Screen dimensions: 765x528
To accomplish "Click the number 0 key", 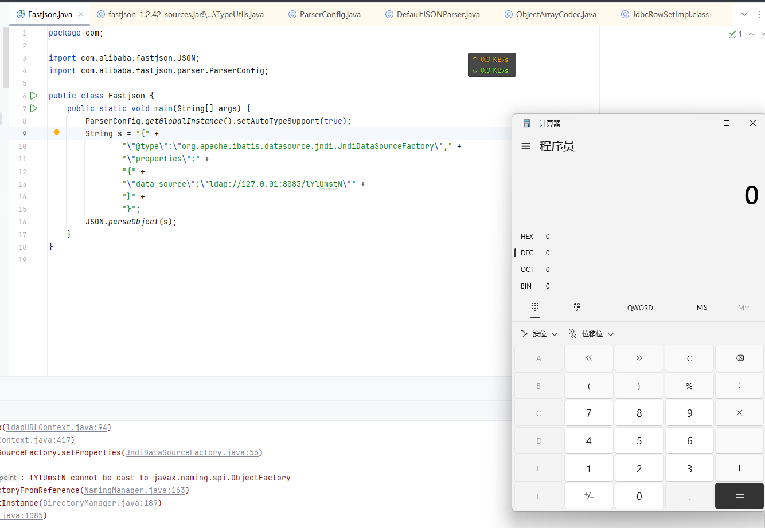I will (x=639, y=496).
